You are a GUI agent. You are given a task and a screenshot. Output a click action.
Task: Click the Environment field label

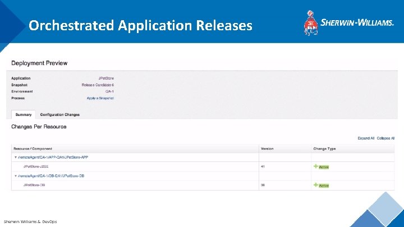point(22,91)
